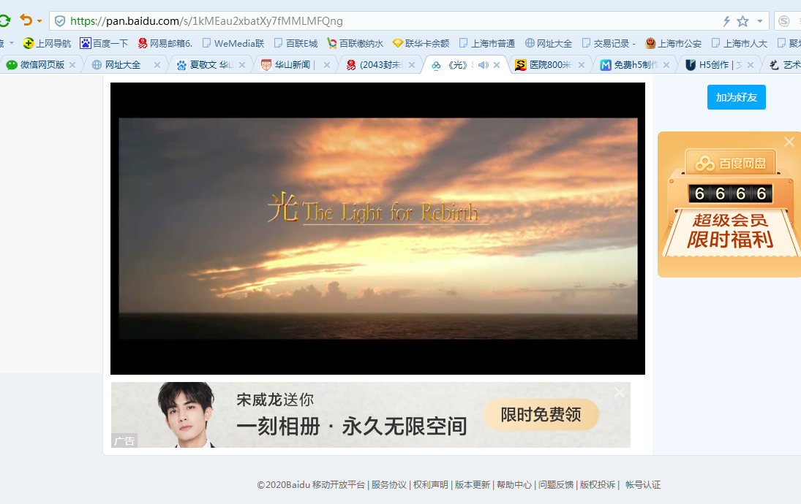Click the refresh page icon

pos(4,20)
